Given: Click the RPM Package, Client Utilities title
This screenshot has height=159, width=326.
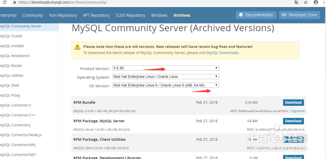Looking at the screenshot, I should pos(99,139).
